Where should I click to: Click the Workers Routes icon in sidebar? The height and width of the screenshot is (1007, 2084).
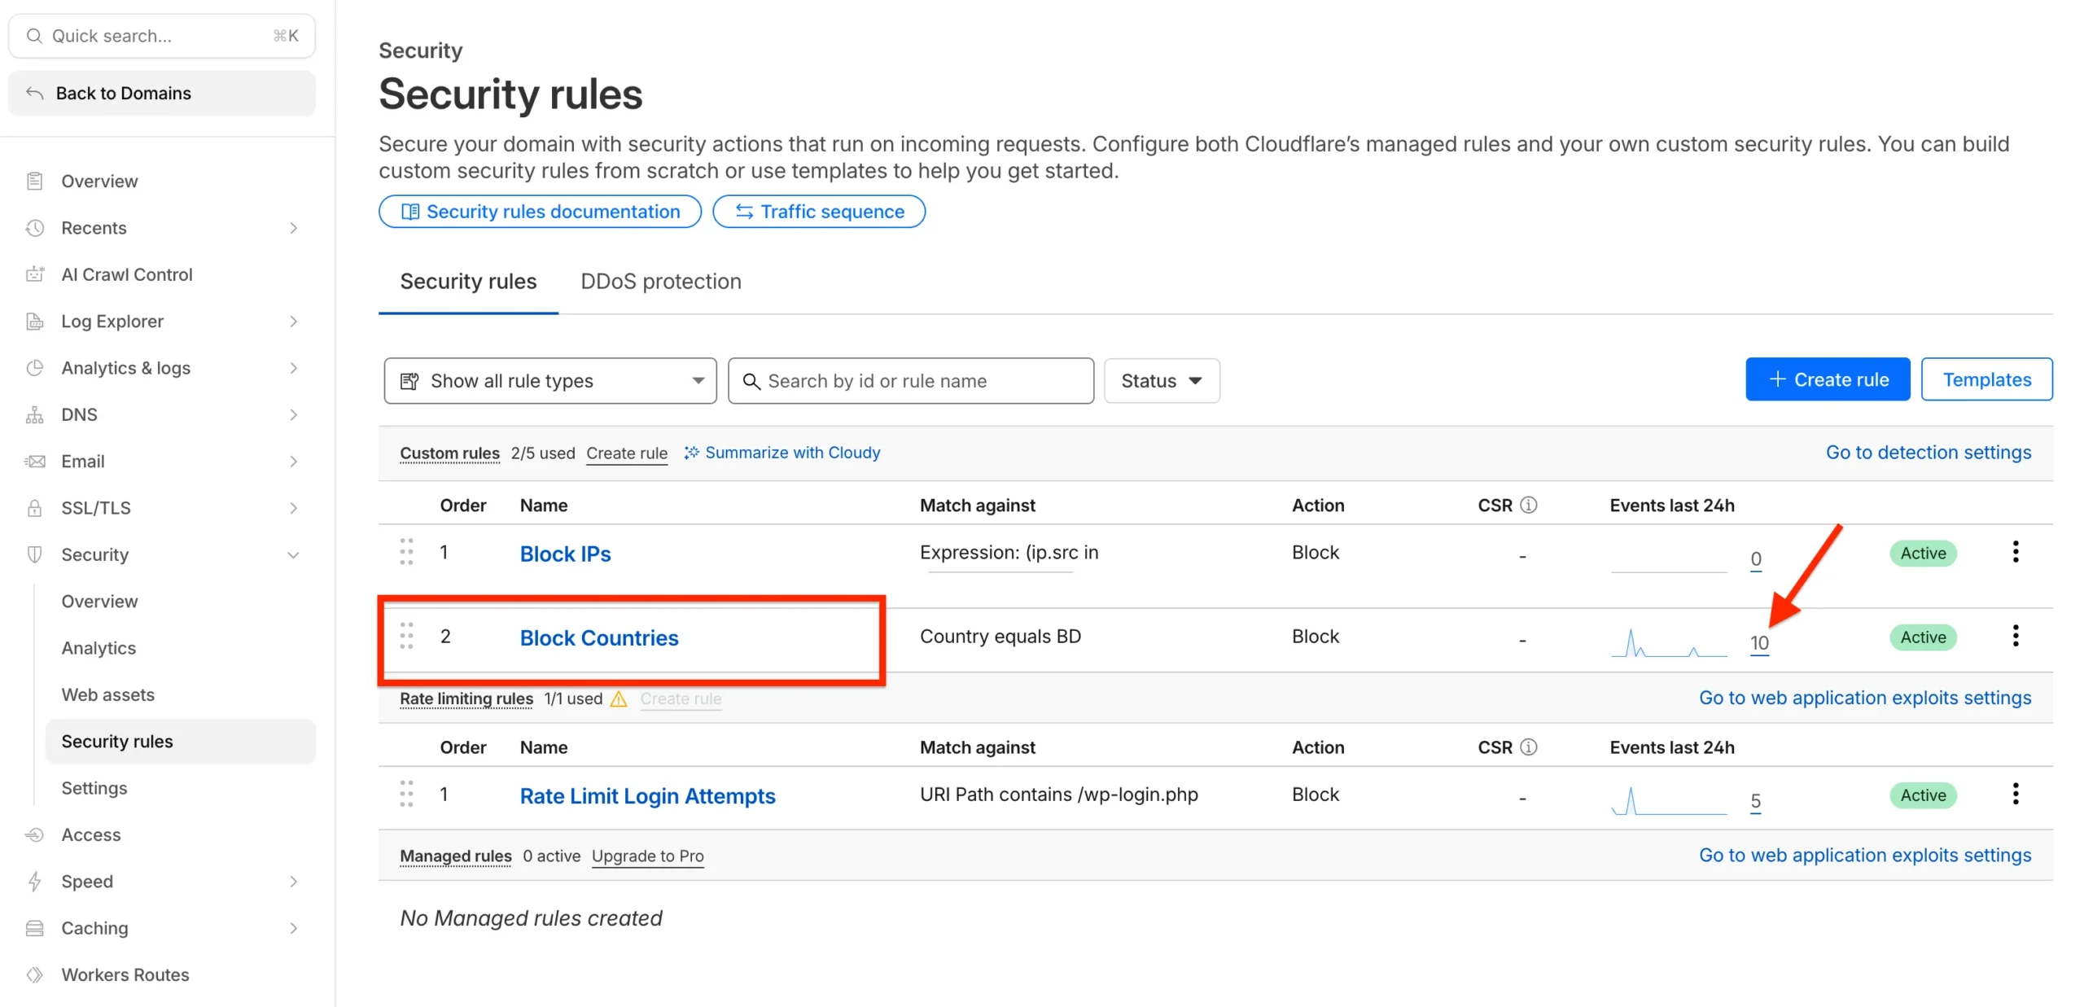(x=34, y=974)
